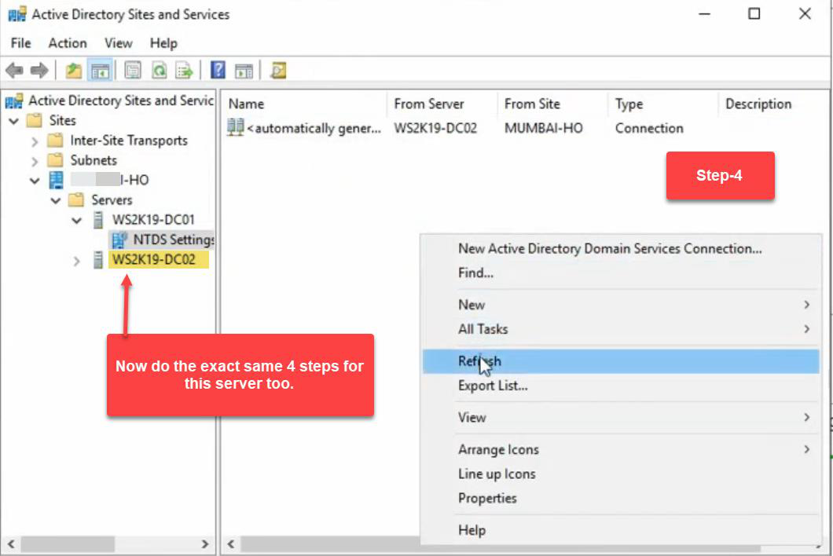Open the View submenu in context menu
The image size is (833, 556).
[x=621, y=418]
